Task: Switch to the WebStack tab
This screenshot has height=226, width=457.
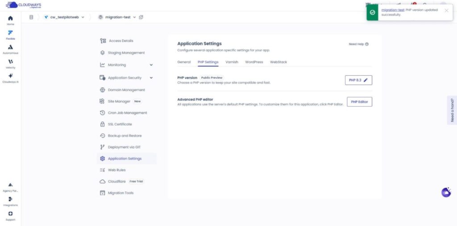Action: coord(278,62)
